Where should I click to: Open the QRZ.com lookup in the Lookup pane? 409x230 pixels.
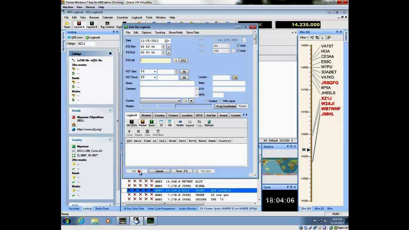[x=75, y=37]
